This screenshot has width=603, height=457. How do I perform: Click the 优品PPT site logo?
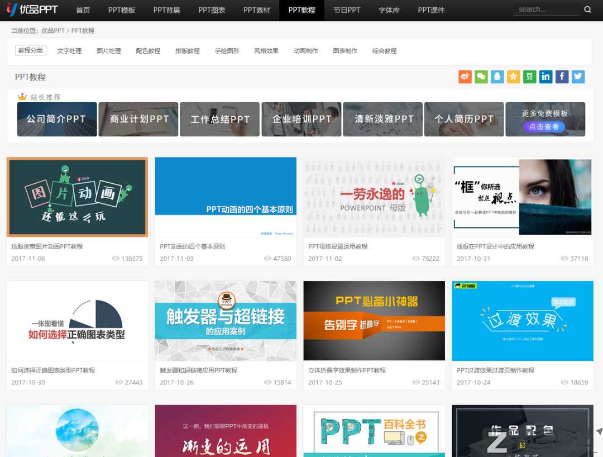pos(32,9)
